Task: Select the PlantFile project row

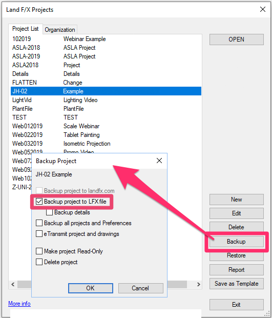Action: [106, 109]
